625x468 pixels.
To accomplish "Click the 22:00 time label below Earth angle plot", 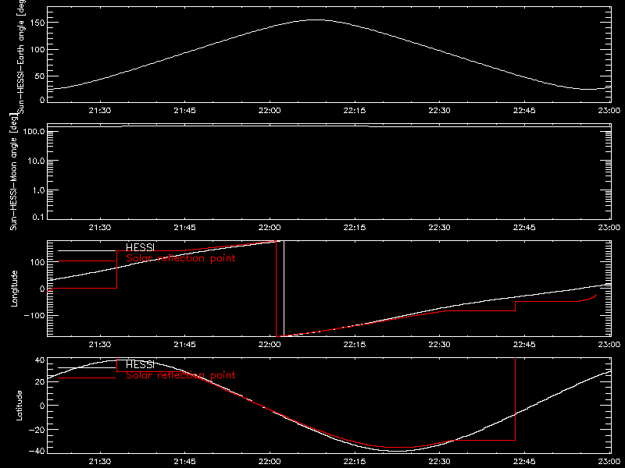I will coord(270,111).
